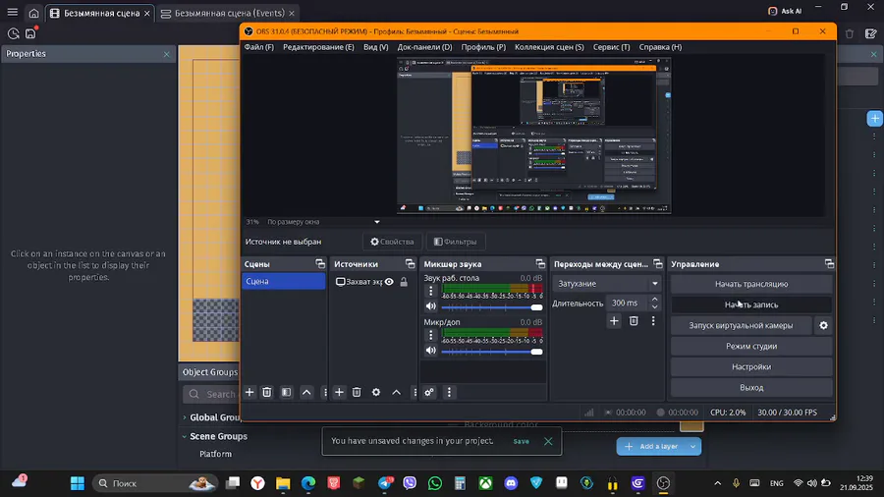Screen dimensions: 884x497
Task: Click Начать запись button
Action: point(751,304)
